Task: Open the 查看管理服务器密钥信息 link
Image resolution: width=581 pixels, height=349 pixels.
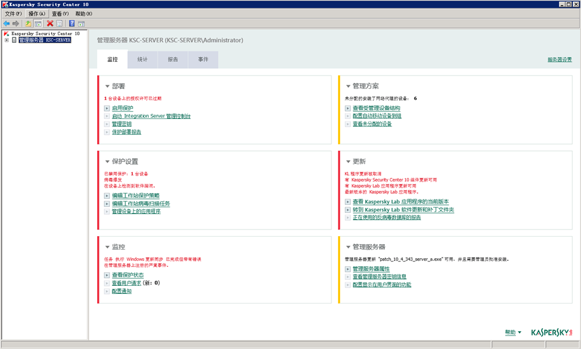Action: click(379, 277)
